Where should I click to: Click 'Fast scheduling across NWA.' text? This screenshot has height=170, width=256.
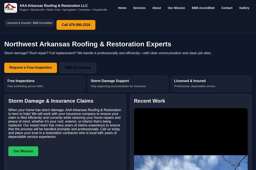click(25, 86)
